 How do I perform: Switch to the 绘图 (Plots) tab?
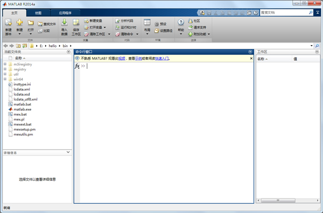pyautogui.click(x=38, y=13)
